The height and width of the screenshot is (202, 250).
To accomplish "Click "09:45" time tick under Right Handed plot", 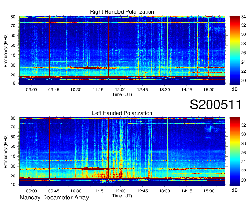I will click(x=54, y=90).
